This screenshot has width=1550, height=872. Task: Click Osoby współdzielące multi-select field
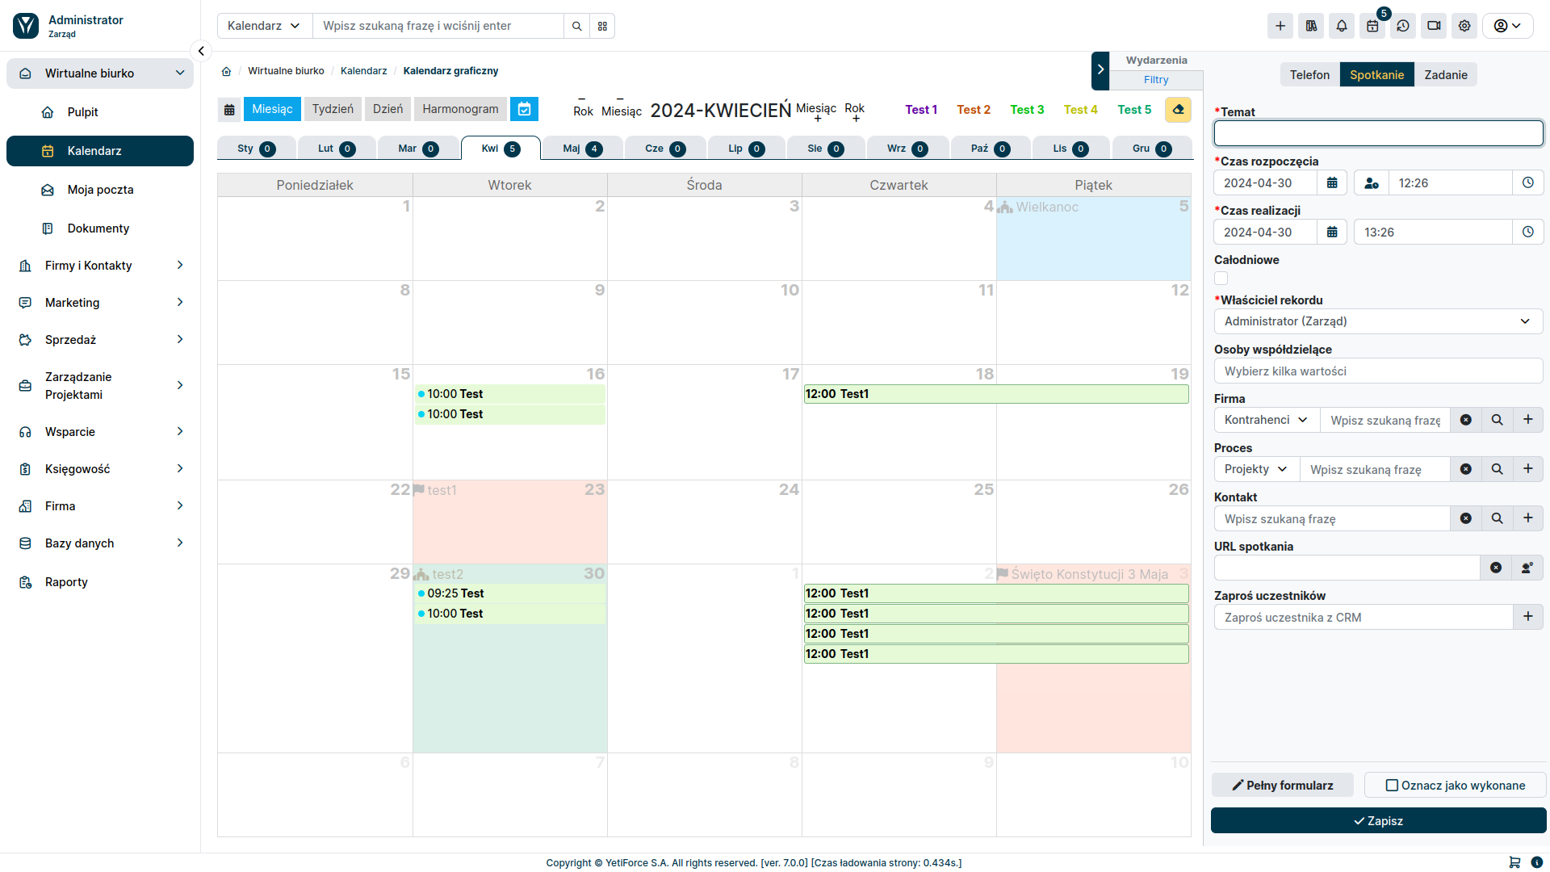click(1378, 371)
